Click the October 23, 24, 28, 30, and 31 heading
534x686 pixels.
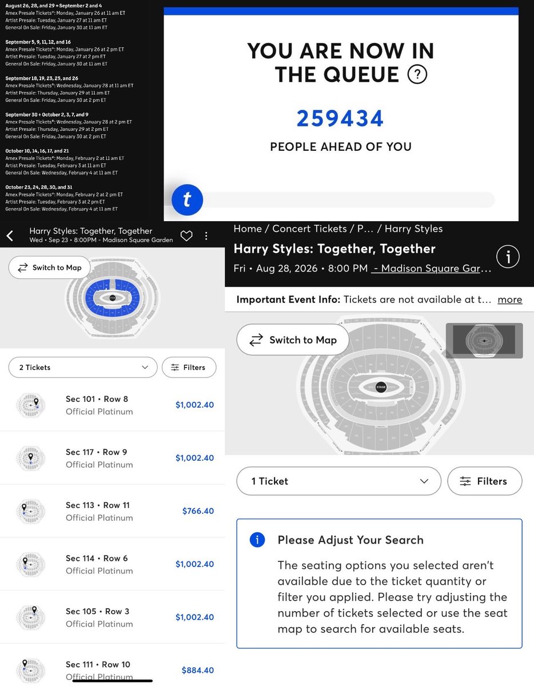39,188
